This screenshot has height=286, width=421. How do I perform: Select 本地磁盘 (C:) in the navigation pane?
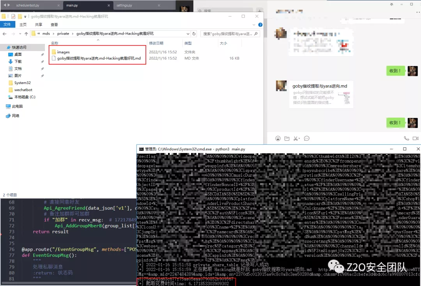[25, 97]
